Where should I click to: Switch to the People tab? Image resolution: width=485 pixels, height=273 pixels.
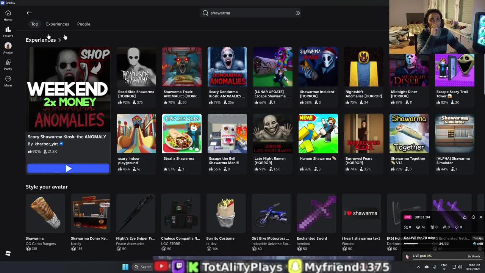[84, 24]
